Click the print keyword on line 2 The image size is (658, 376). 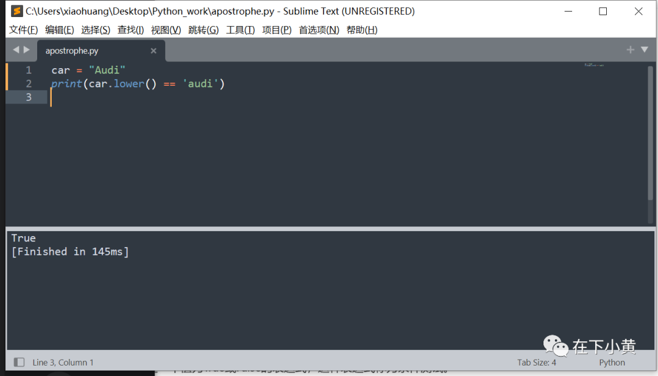(67, 84)
